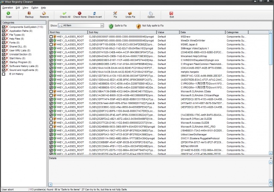Open the Backup tool
Screen dimensions: 274x192
[x=29, y=15]
